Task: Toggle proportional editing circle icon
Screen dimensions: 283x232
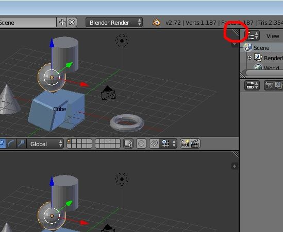Action: (x=141, y=144)
